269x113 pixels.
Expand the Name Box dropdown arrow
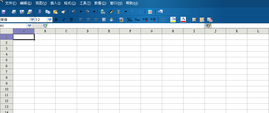point(29,26)
